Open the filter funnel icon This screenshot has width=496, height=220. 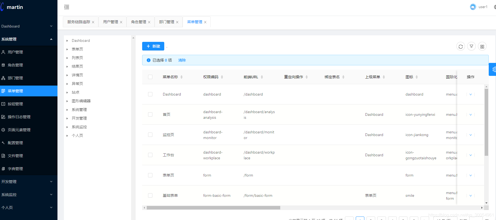(x=471, y=46)
